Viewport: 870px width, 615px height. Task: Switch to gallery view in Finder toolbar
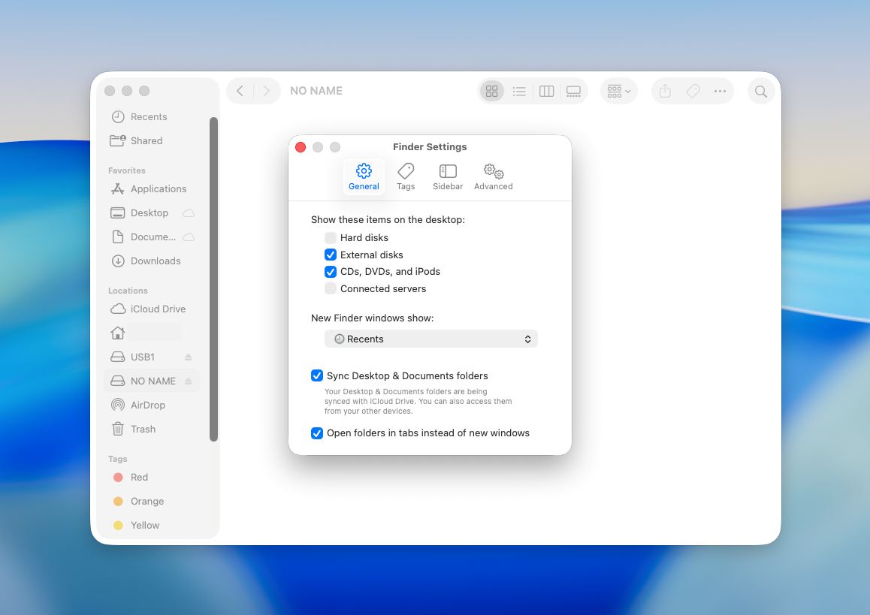coord(573,91)
